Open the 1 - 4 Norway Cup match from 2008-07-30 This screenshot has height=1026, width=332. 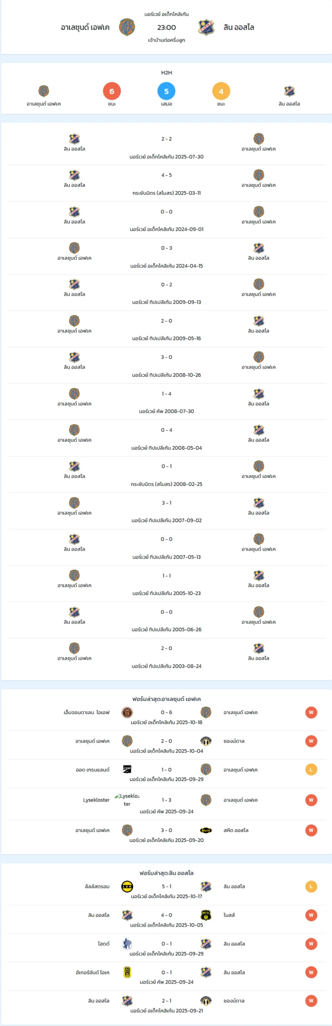pyautogui.click(x=166, y=394)
